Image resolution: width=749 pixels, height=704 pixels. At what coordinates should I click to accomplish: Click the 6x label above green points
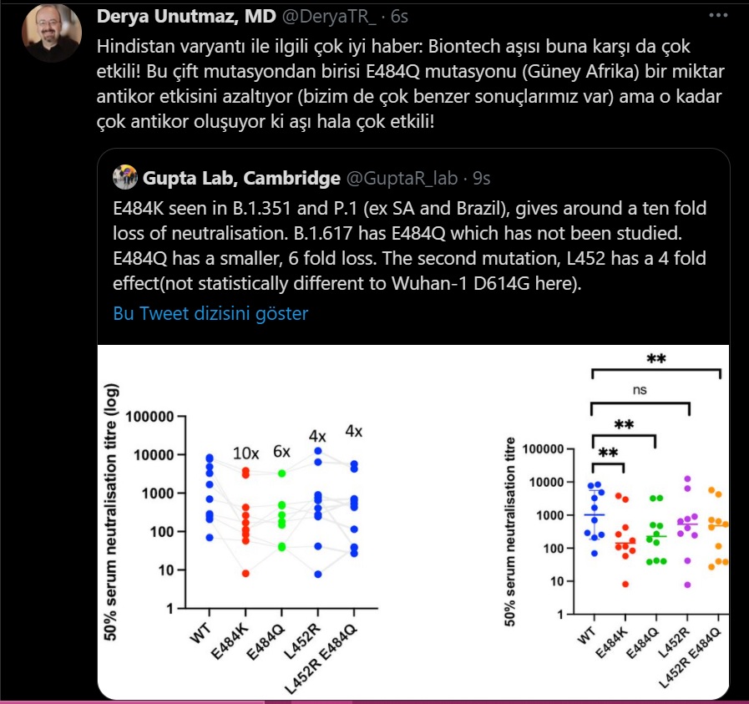(x=282, y=451)
